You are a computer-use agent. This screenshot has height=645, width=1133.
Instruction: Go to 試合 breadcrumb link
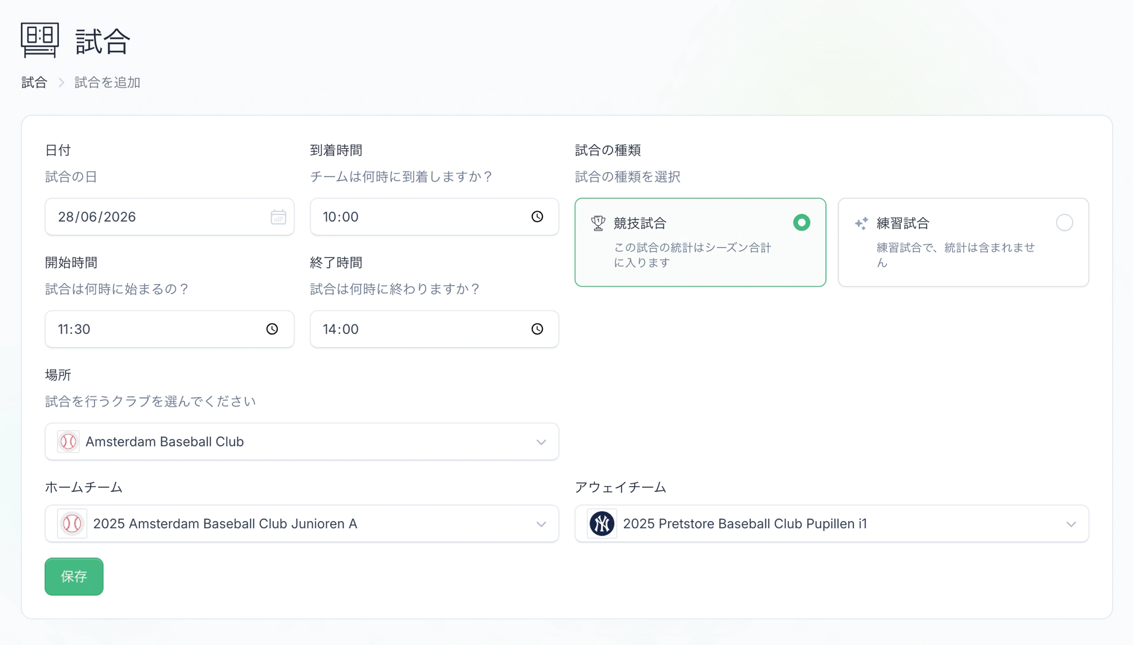[34, 82]
